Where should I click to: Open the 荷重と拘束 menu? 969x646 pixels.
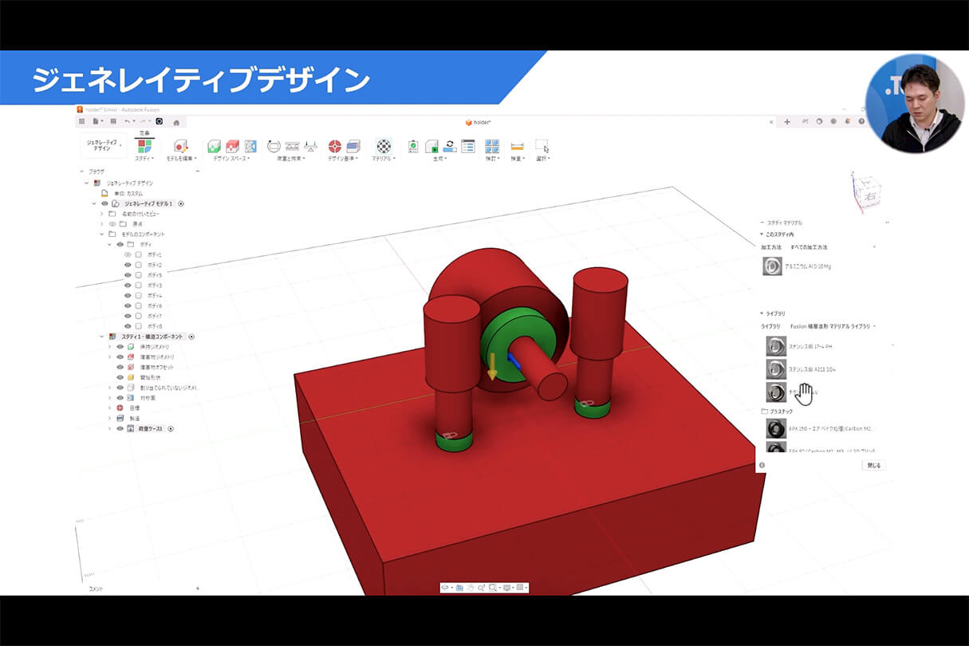292,159
